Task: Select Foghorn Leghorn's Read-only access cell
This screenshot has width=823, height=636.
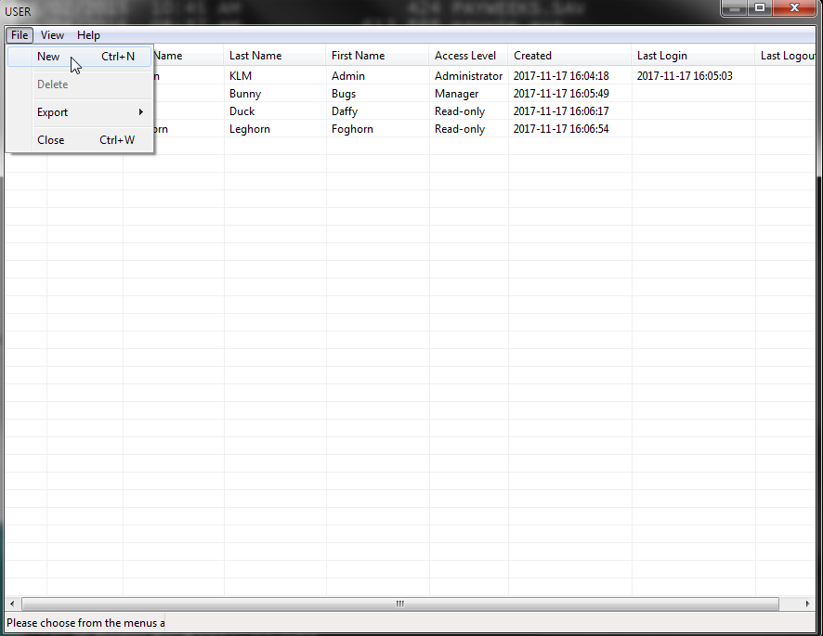Action: click(469, 129)
